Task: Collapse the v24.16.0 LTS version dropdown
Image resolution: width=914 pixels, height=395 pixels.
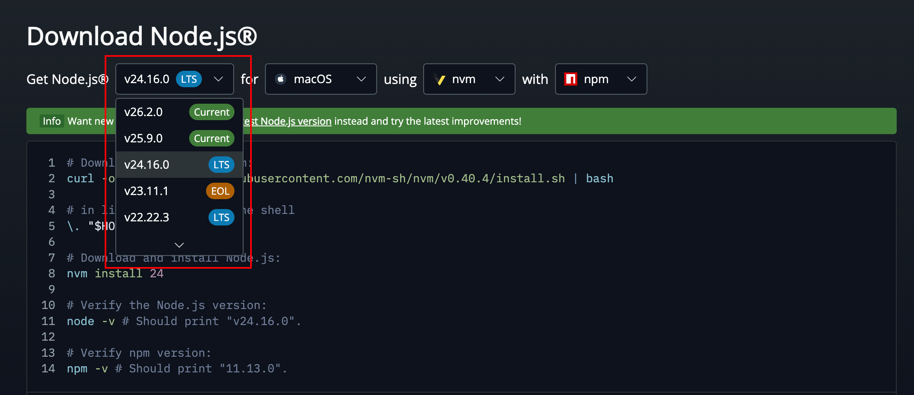Action: tap(175, 79)
